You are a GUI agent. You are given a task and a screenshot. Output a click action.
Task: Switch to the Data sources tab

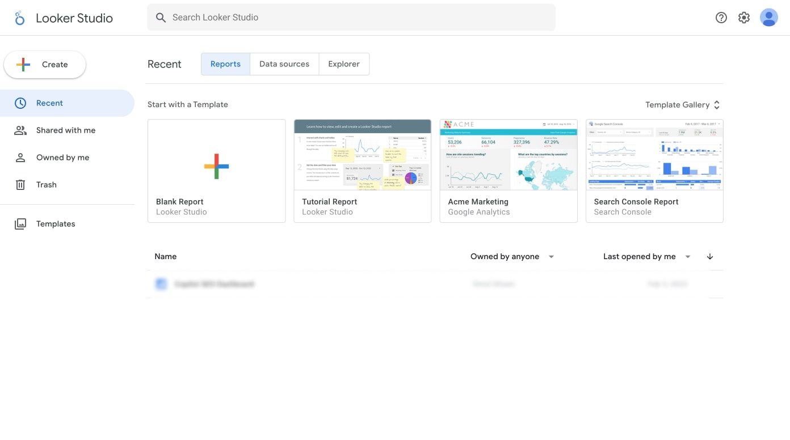[284, 64]
